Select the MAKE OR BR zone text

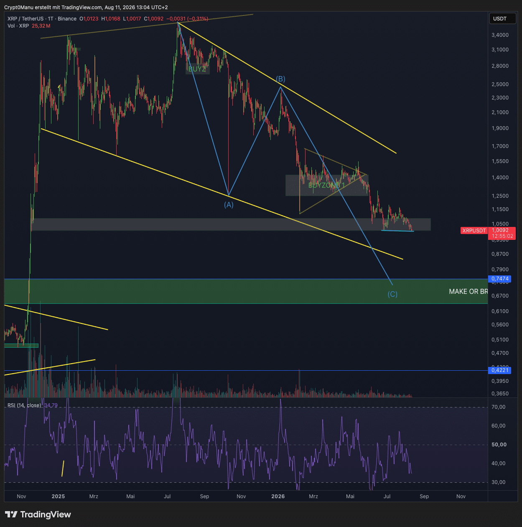pyautogui.click(x=468, y=291)
